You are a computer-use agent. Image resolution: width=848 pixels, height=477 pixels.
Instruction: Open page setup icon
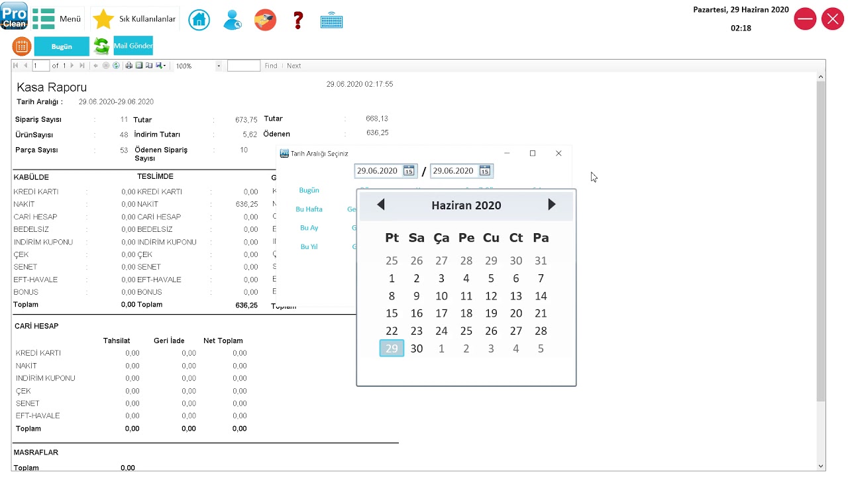click(149, 66)
